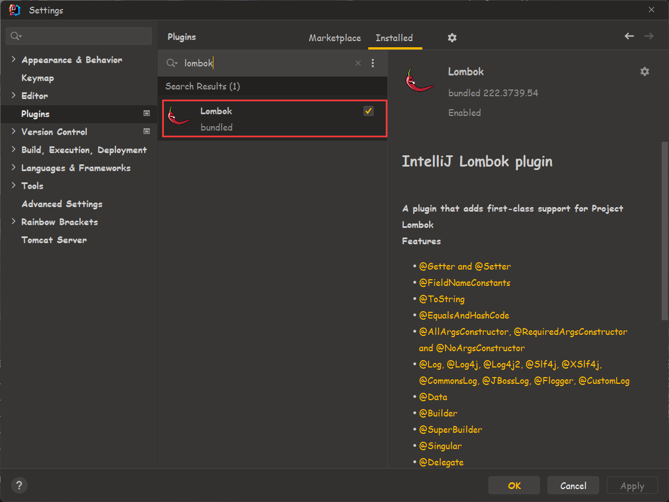Image resolution: width=669 pixels, height=502 pixels.
Task: Click the plugin search magnifier icon
Action: click(x=172, y=63)
